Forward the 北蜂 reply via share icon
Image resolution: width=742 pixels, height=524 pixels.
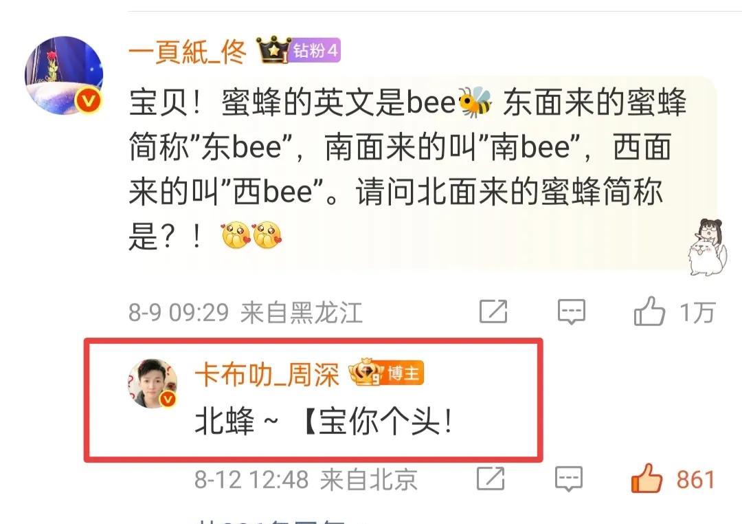coord(491,479)
